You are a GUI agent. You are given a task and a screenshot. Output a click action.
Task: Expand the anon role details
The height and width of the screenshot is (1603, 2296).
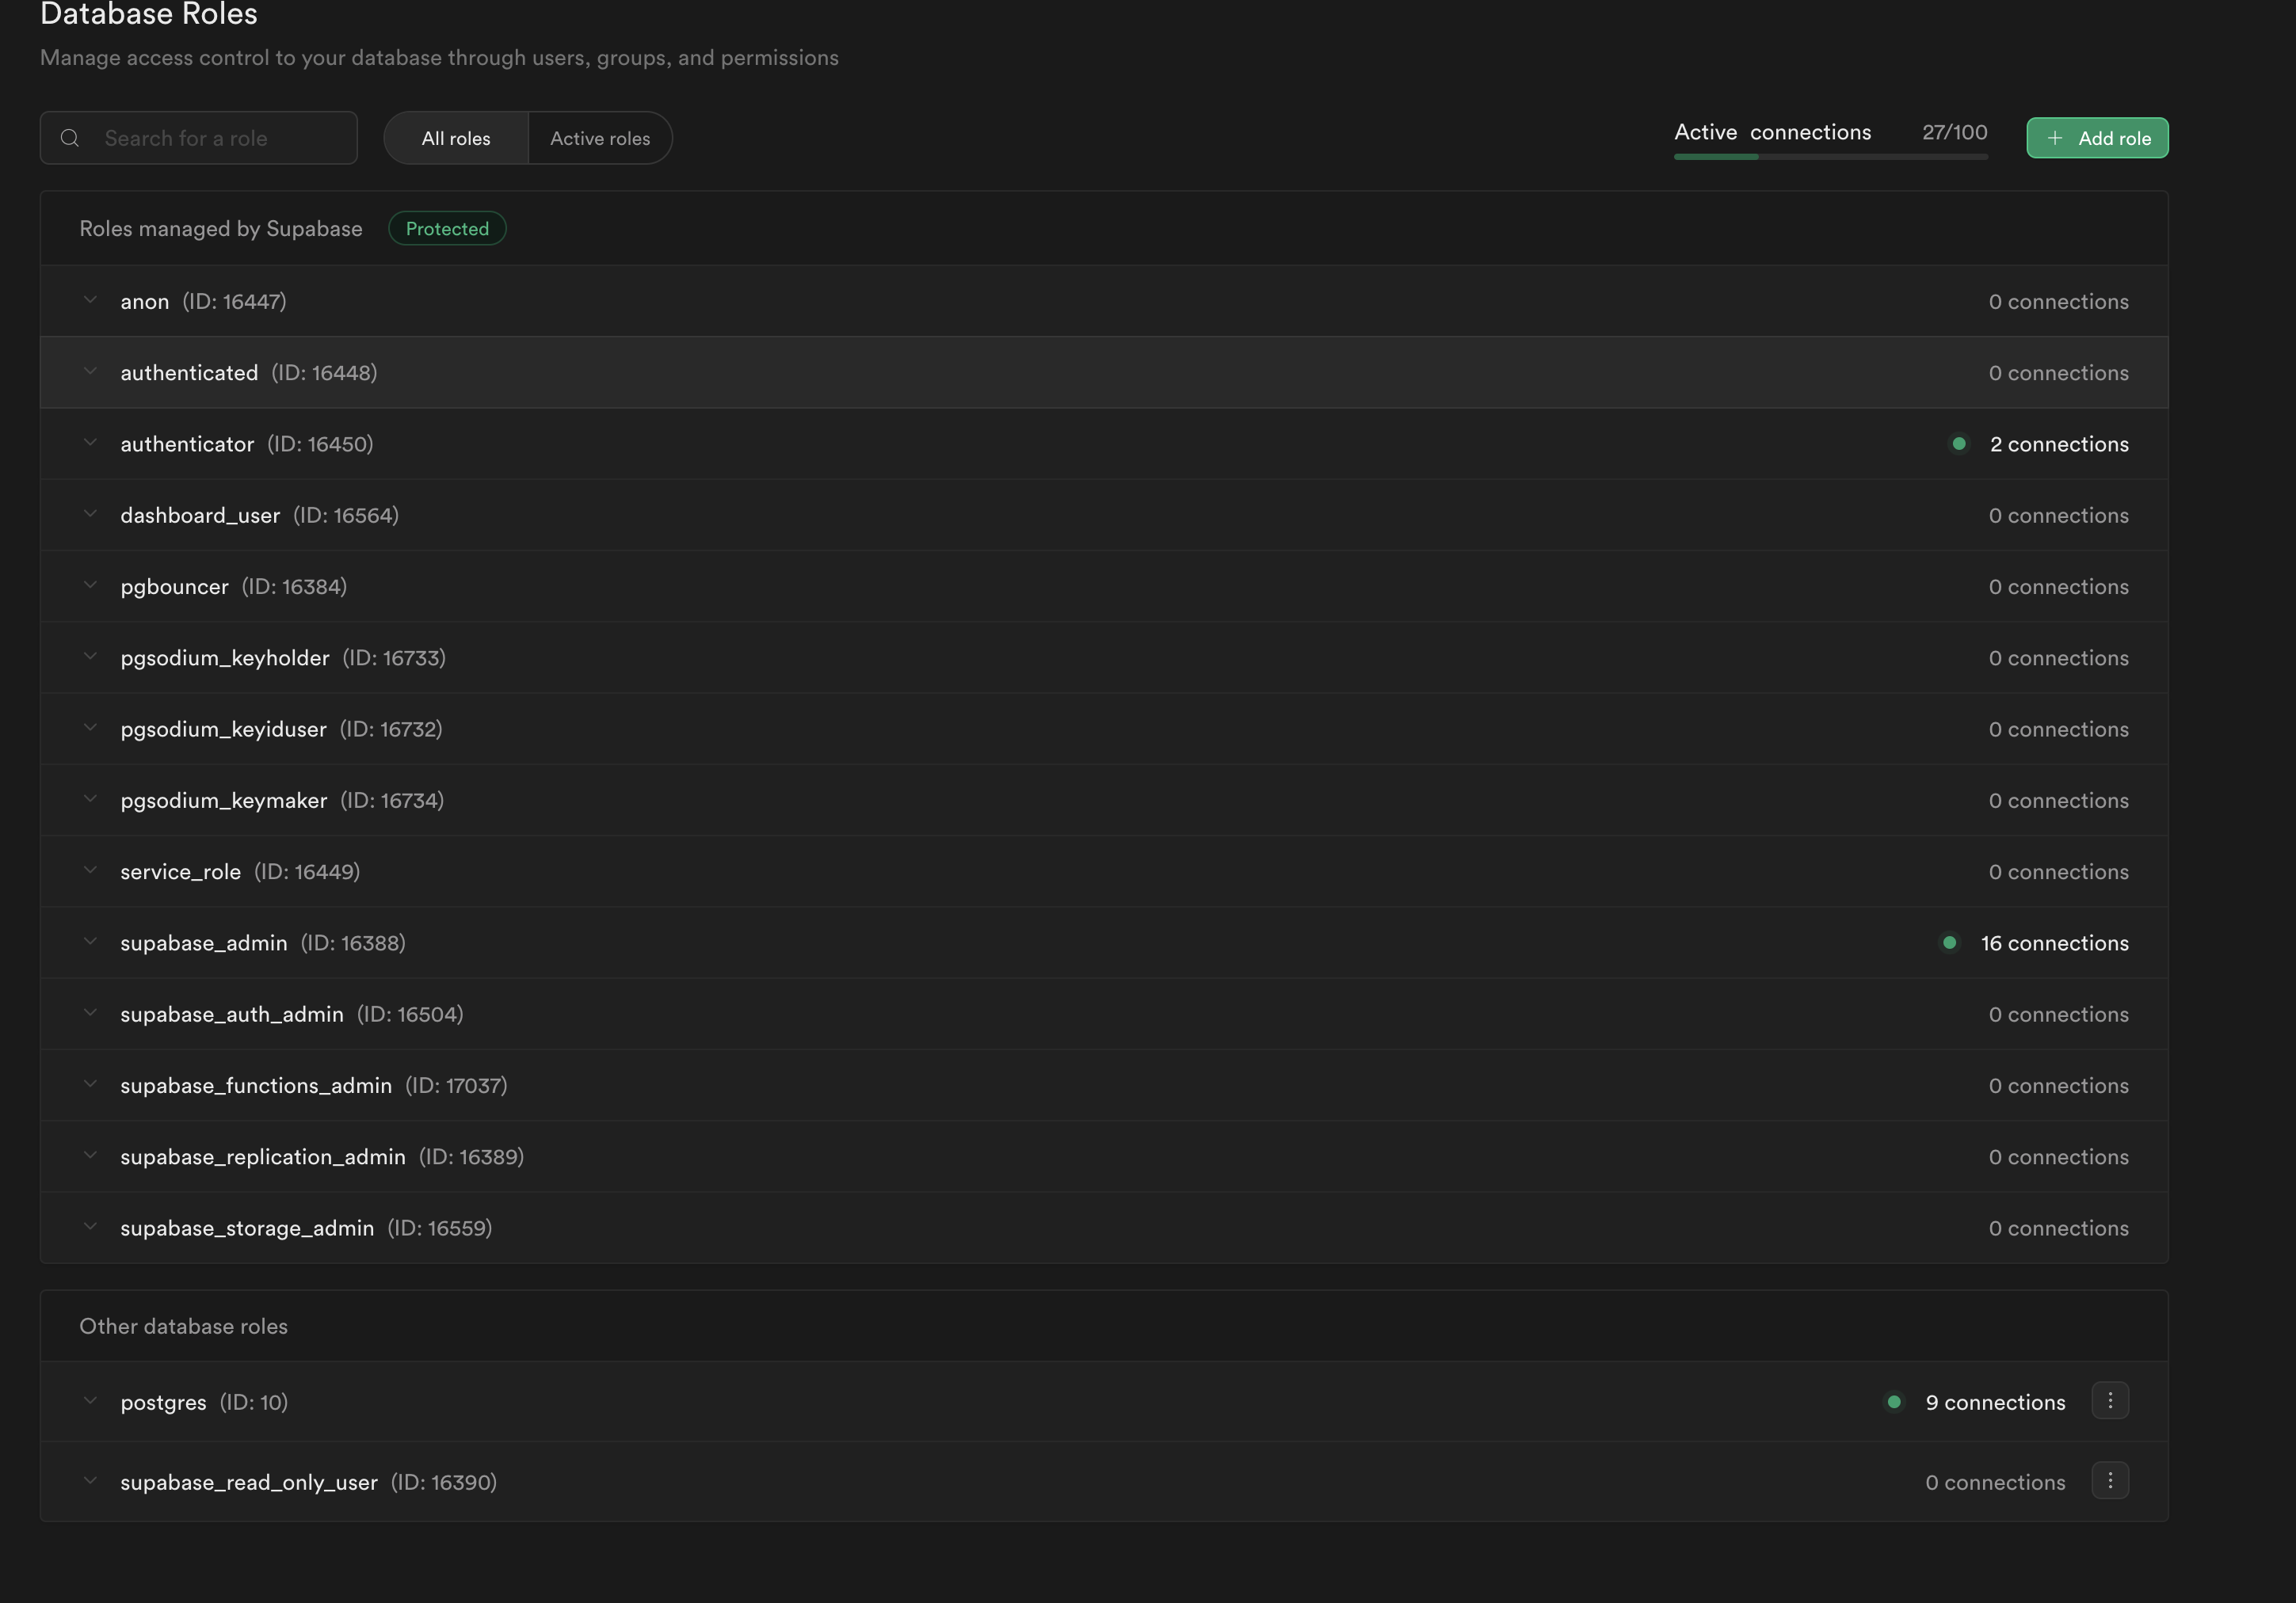point(90,300)
